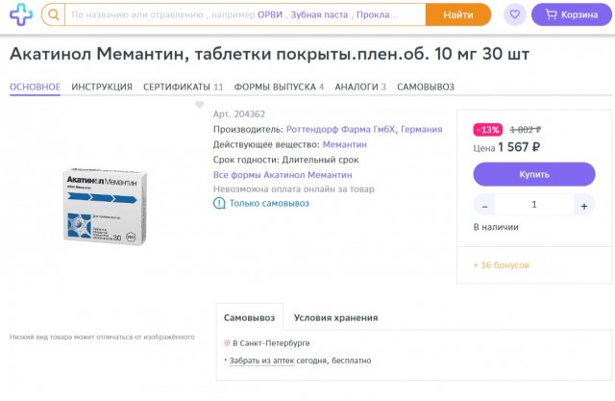Click the location pin near Санкт-Петербурге
This screenshot has height=401, width=615.
click(x=227, y=342)
